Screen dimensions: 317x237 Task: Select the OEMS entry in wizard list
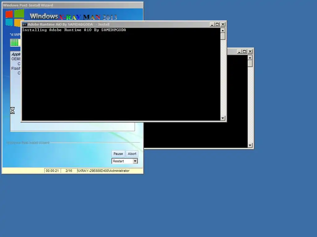pos(16,59)
